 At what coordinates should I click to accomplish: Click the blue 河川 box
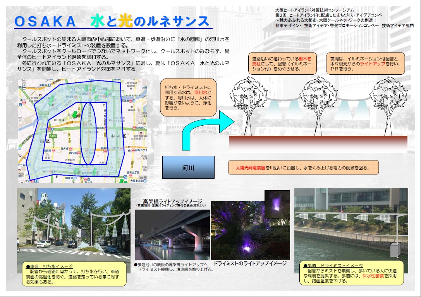[x=188, y=168]
